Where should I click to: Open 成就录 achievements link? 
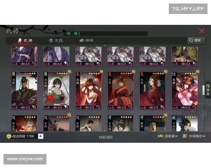[x=167, y=136]
